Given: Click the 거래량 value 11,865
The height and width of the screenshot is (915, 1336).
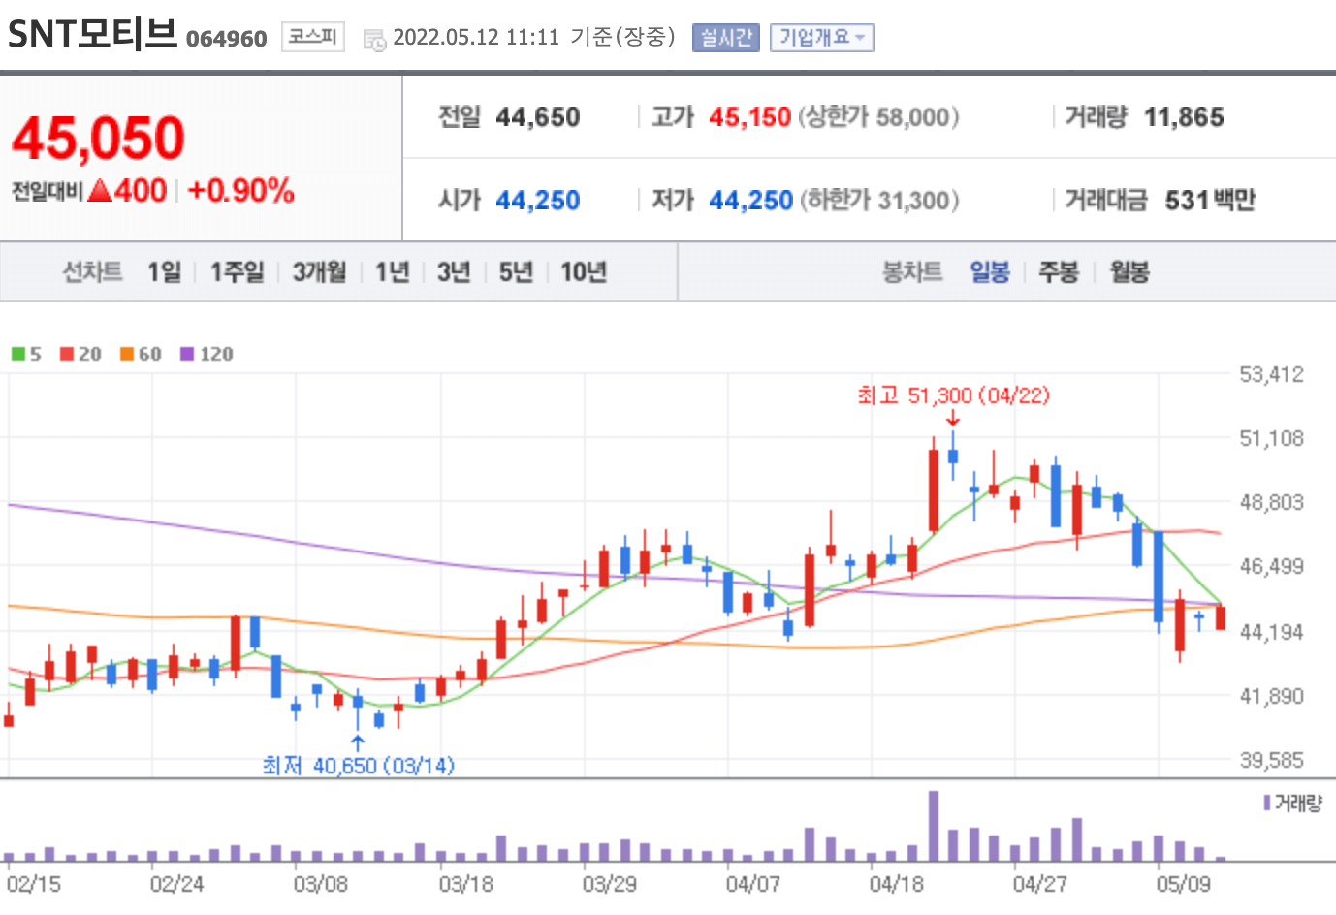Looking at the screenshot, I should coord(1184,117).
